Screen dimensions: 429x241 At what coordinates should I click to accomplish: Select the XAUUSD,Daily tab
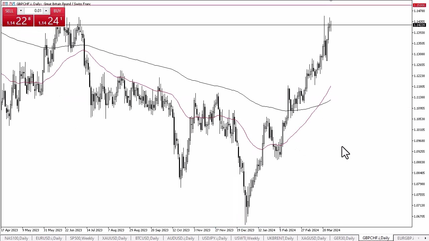click(114, 238)
